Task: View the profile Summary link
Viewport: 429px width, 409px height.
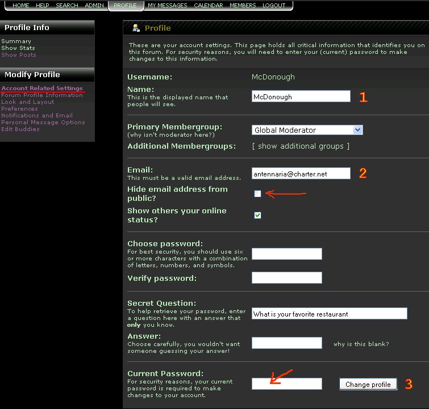Action: (16, 41)
